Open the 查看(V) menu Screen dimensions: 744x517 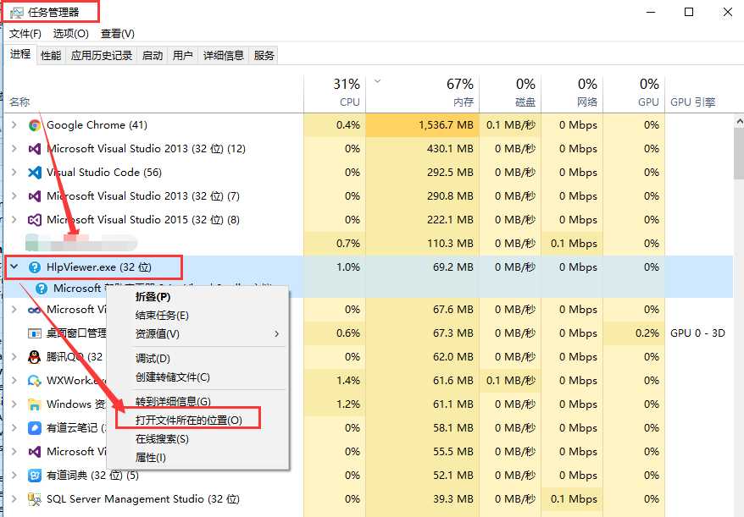[118, 34]
